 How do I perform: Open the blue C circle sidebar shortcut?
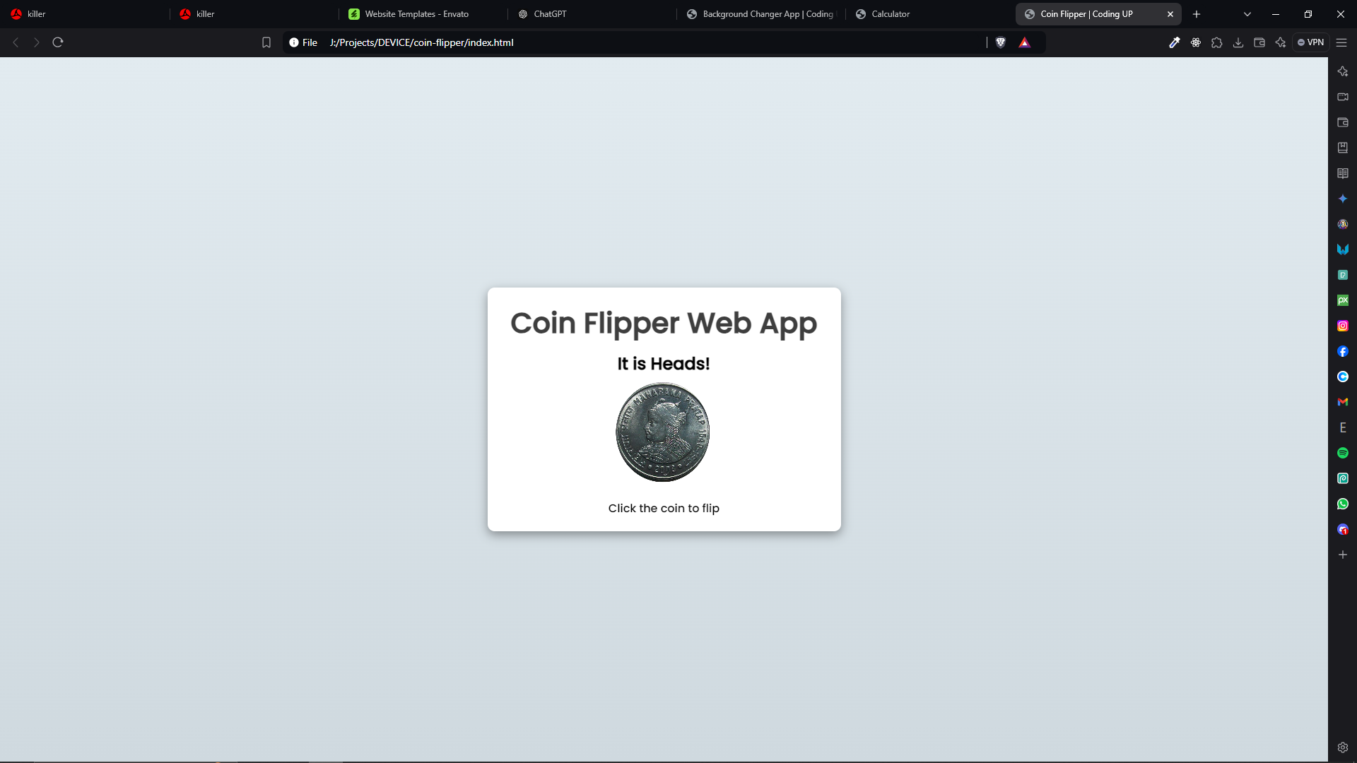pyautogui.click(x=1343, y=377)
